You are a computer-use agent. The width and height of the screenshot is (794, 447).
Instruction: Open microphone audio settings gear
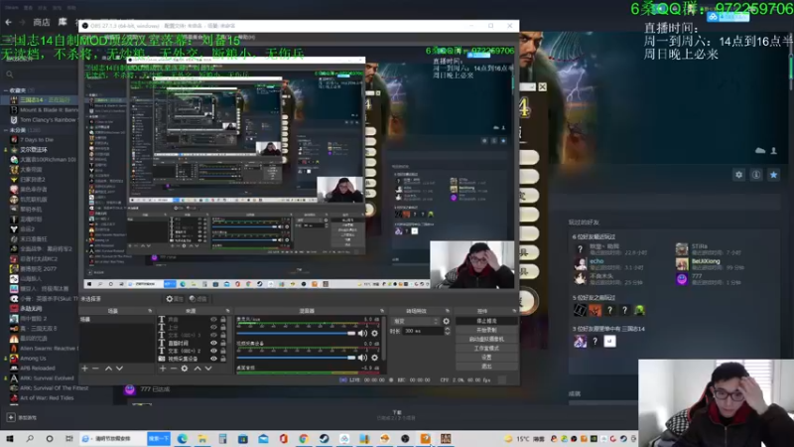pos(375,333)
